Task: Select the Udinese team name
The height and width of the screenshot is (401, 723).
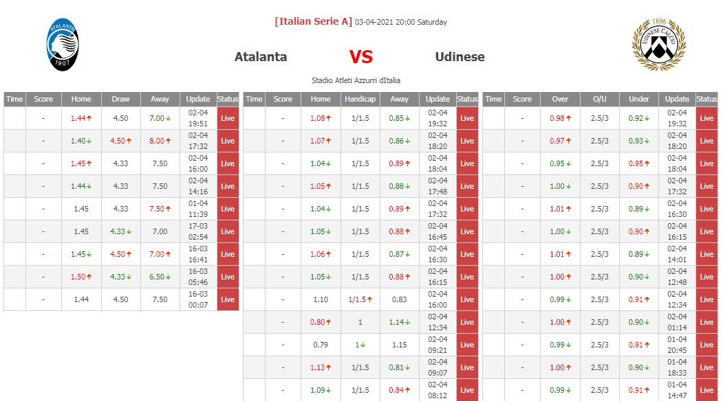Action: pyautogui.click(x=460, y=57)
